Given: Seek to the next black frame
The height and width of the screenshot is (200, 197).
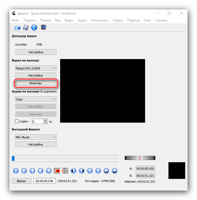Looking at the screenshot, I should click(82, 171).
